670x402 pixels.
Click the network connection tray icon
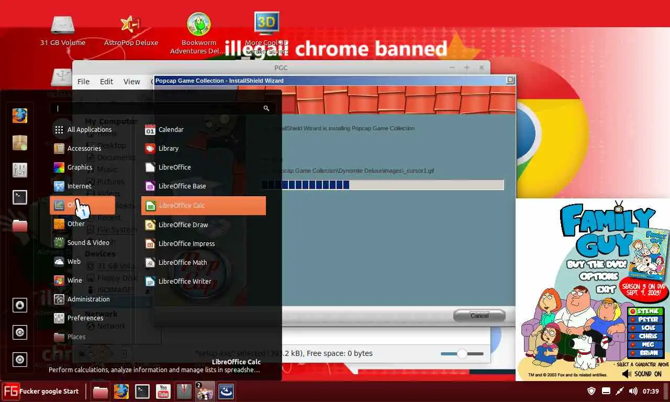point(619,391)
